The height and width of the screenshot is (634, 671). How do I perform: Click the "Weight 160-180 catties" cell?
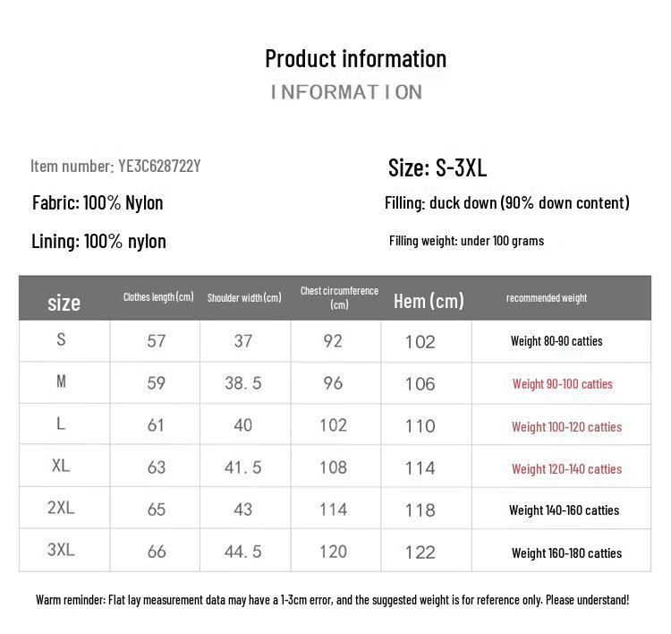[x=566, y=553]
